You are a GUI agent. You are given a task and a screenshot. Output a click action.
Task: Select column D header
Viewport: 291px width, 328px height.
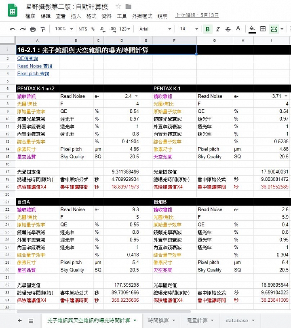(x=122, y=40)
